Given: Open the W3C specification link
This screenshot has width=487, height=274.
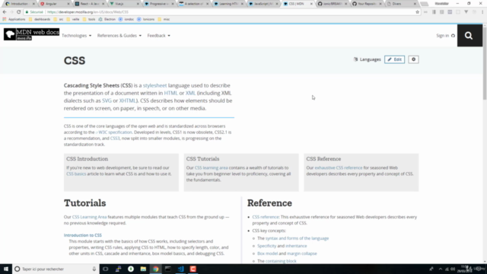Looking at the screenshot, I should (x=114, y=132).
